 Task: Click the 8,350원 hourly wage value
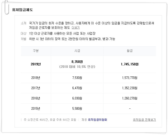click(77, 62)
